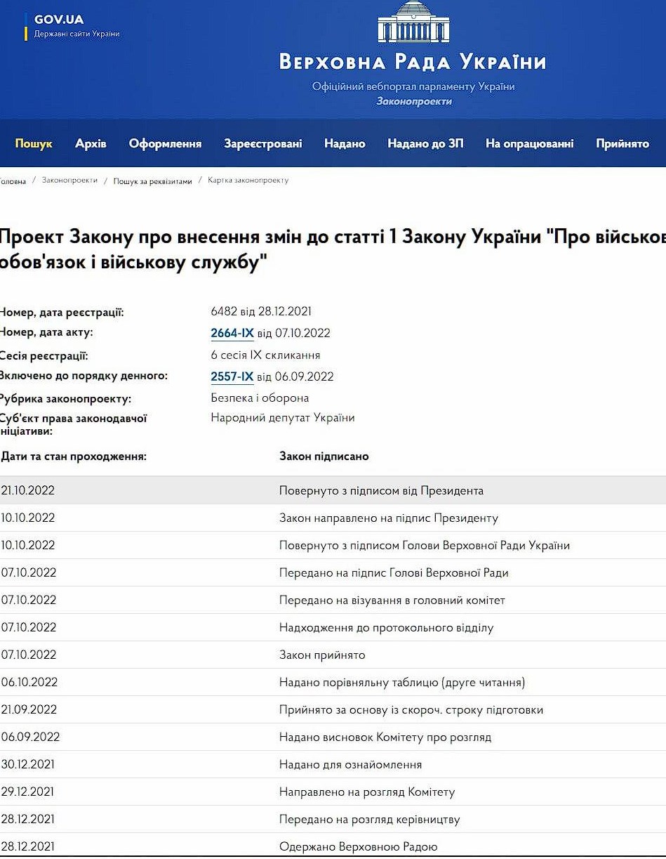Select the Одержано Верховною Радою row
This screenshot has width=666, height=859.
pyautogui.click(x=358, y=846)
